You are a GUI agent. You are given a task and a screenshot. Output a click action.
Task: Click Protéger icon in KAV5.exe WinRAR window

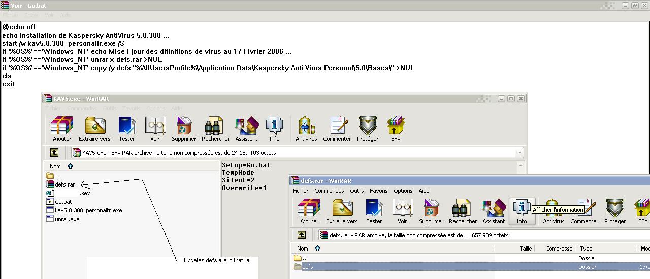[368, 129]
